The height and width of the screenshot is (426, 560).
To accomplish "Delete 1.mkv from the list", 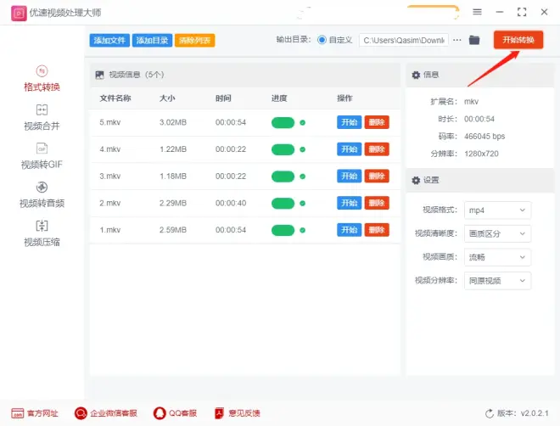I will [377, 230].
